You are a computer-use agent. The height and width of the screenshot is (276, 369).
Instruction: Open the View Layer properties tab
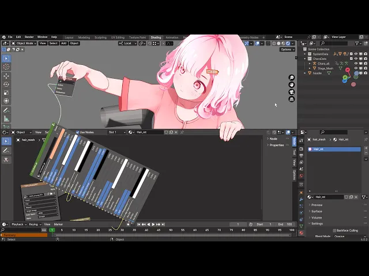point(301,162)
